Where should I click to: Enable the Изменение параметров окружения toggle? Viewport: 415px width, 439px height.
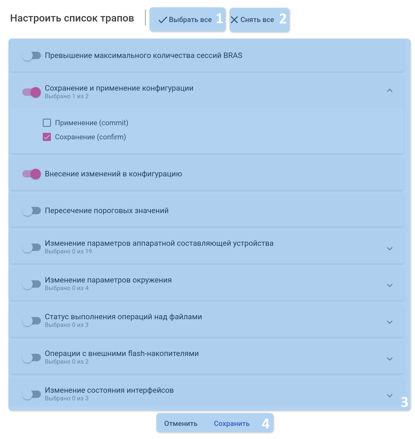point(32,284)
